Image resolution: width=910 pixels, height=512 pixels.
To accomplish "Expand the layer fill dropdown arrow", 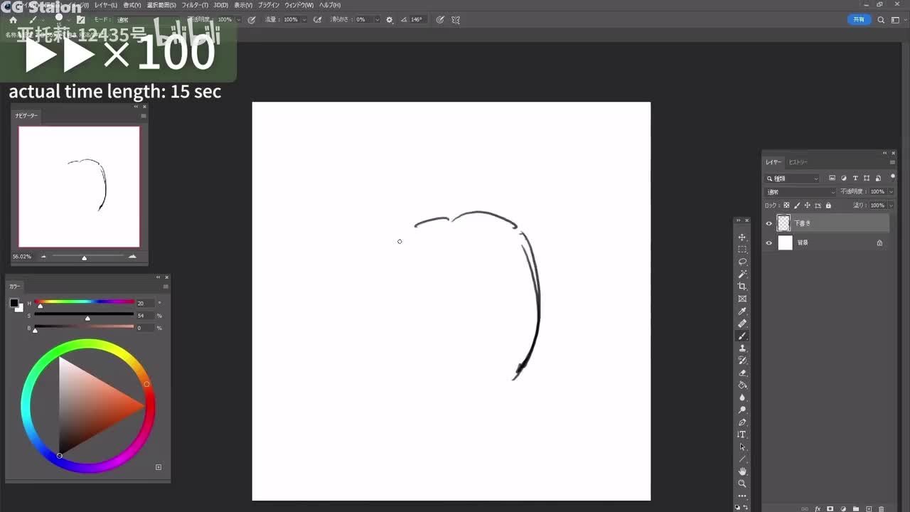I will point(892,206).
